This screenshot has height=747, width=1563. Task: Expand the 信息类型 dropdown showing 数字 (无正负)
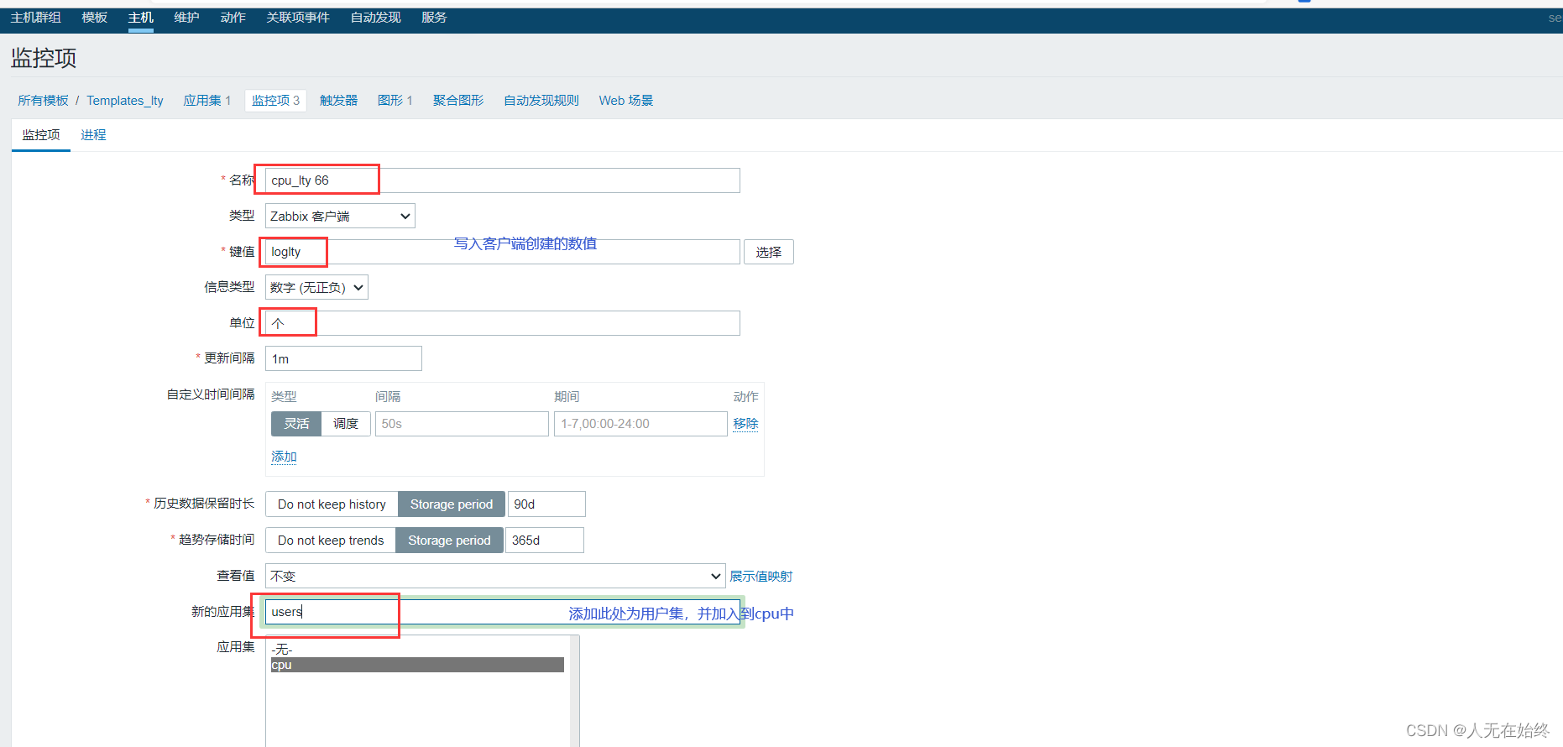coord(316,288)
